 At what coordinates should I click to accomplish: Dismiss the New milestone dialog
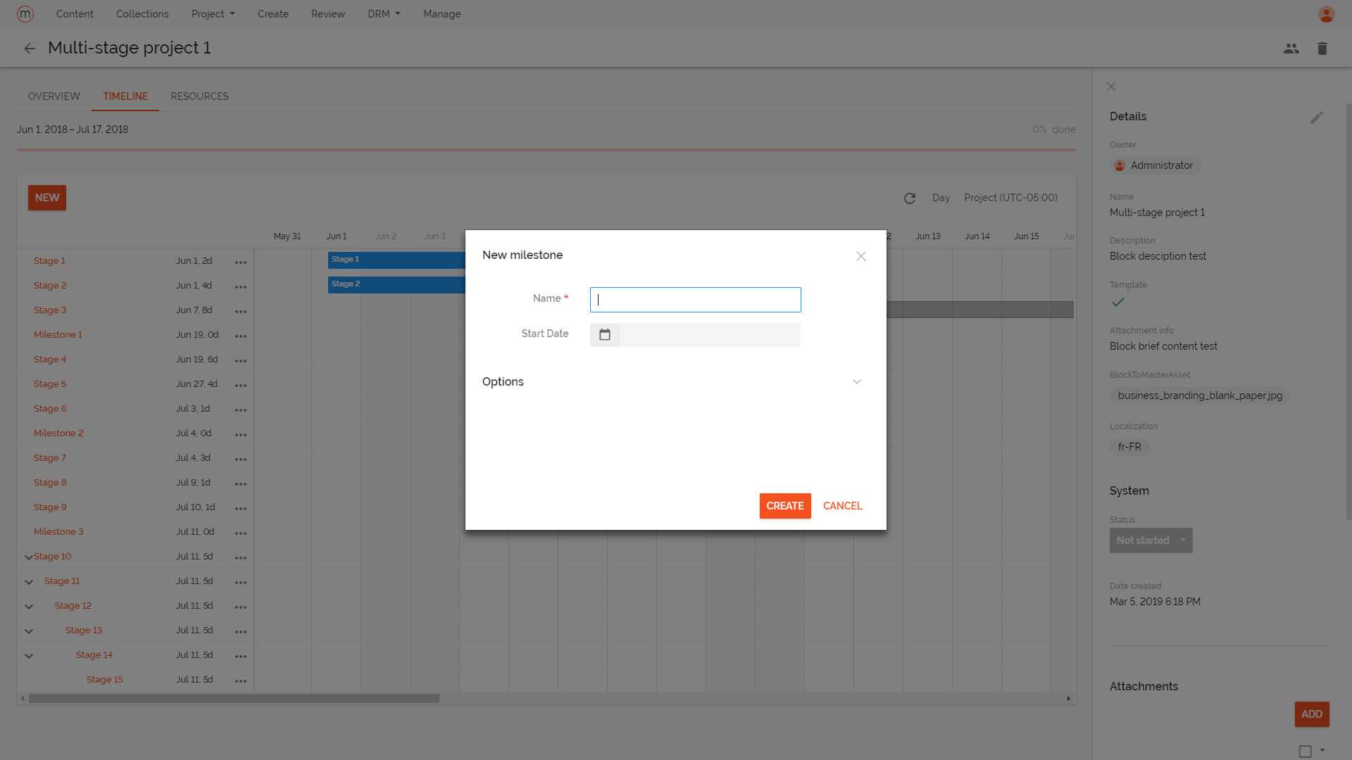click(x=860, y=256)
